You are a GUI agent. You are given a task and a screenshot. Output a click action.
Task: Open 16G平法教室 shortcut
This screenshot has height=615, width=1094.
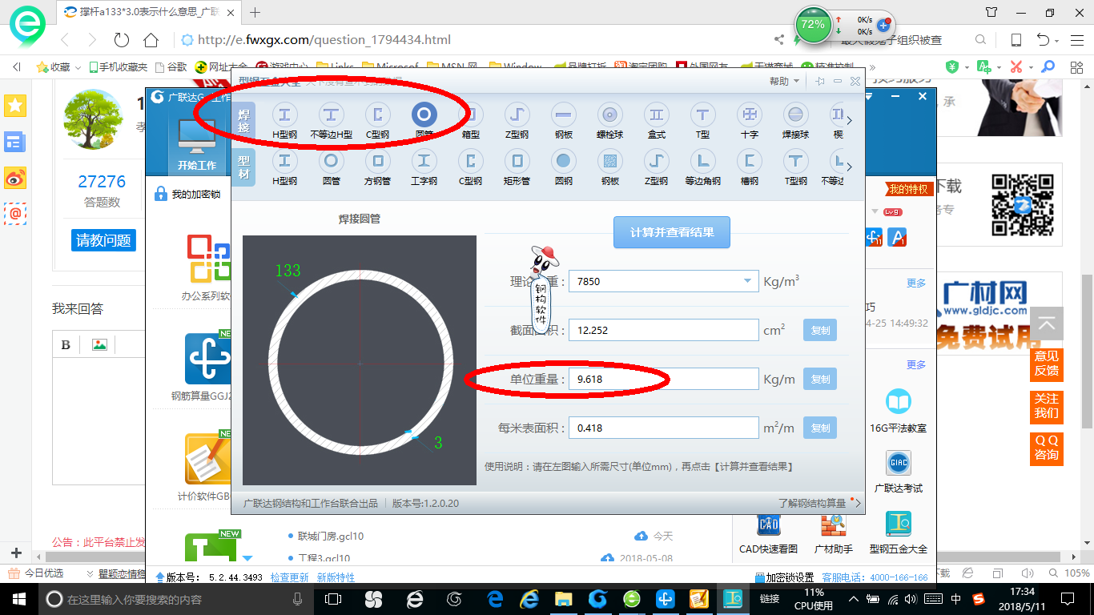(898, 412)
